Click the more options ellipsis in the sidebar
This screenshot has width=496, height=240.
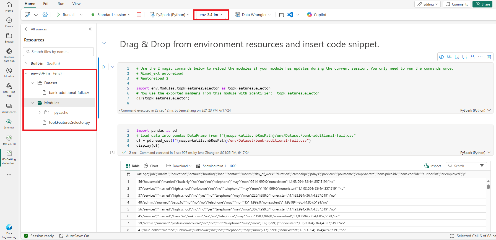9,175
